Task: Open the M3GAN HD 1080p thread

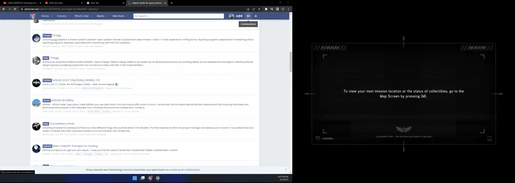Action: coord(63,100)
